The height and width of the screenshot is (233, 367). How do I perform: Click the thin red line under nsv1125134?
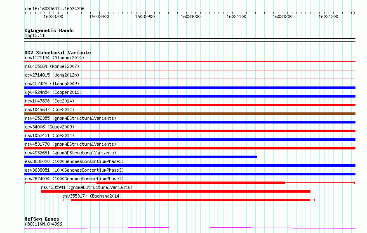tap(190, 62)
